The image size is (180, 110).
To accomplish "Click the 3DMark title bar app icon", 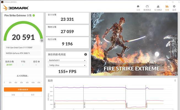I will [2, 2].
